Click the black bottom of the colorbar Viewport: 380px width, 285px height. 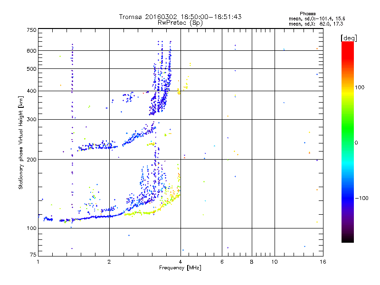pyautogui.click(x=348, y=239)
